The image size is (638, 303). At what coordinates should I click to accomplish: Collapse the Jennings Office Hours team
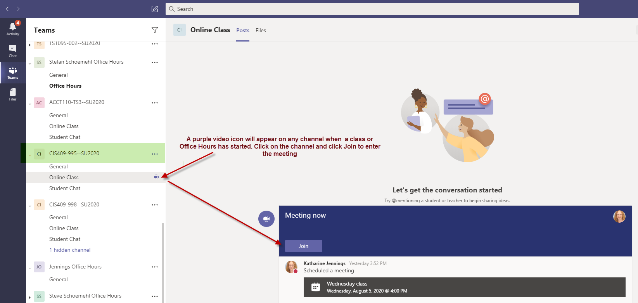click(x=30, y=268)
